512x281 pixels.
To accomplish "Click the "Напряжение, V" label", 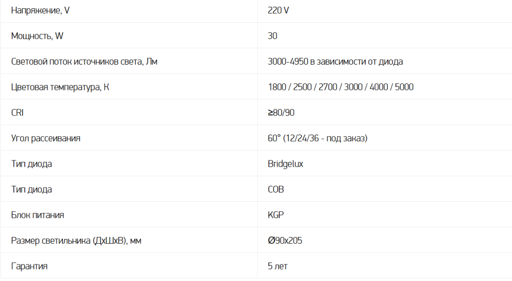I will pos(40,10).
